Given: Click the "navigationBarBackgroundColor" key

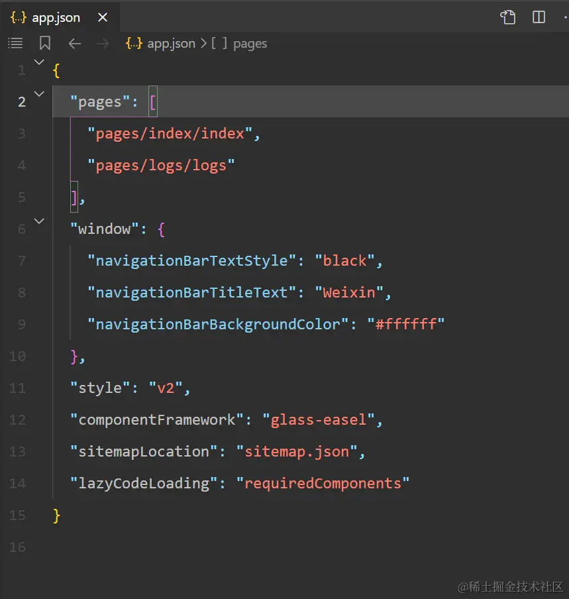Looking at the screenshot, I should [x=218, y=325].
